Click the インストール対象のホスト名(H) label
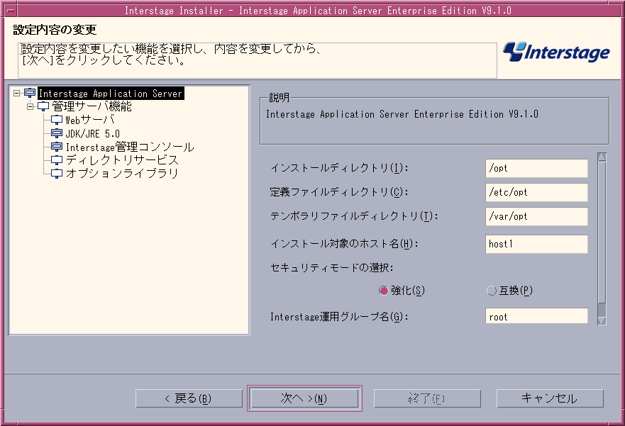Screen dimensions: 625x426 click(344, 244)
